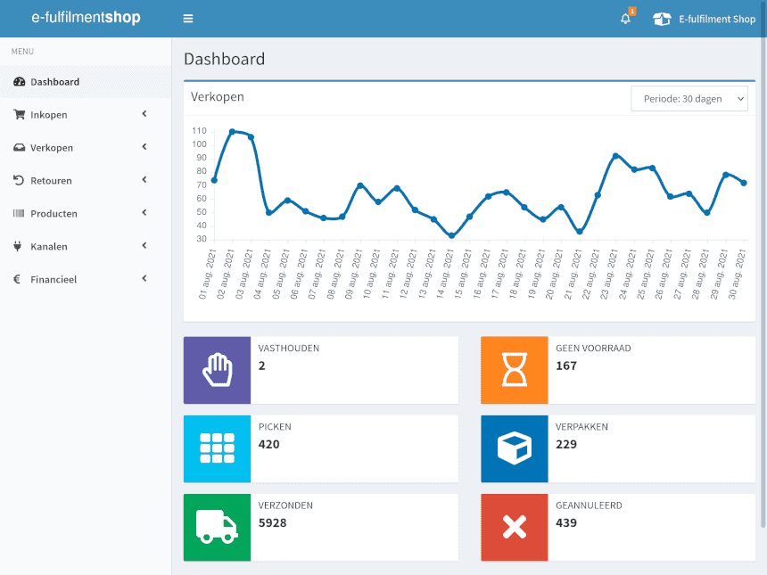Click the Inkopen shopping cart icon
This screenshot has height=575, width=767.
20,114
